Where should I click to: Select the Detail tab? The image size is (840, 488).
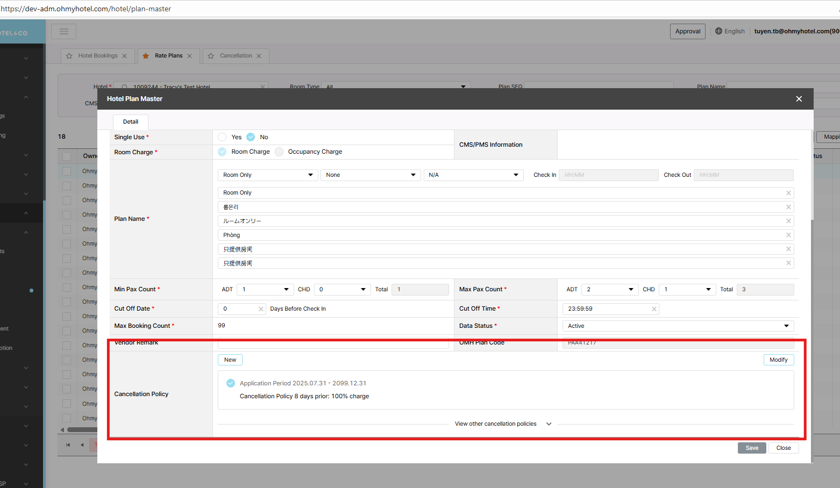[130, 122]
